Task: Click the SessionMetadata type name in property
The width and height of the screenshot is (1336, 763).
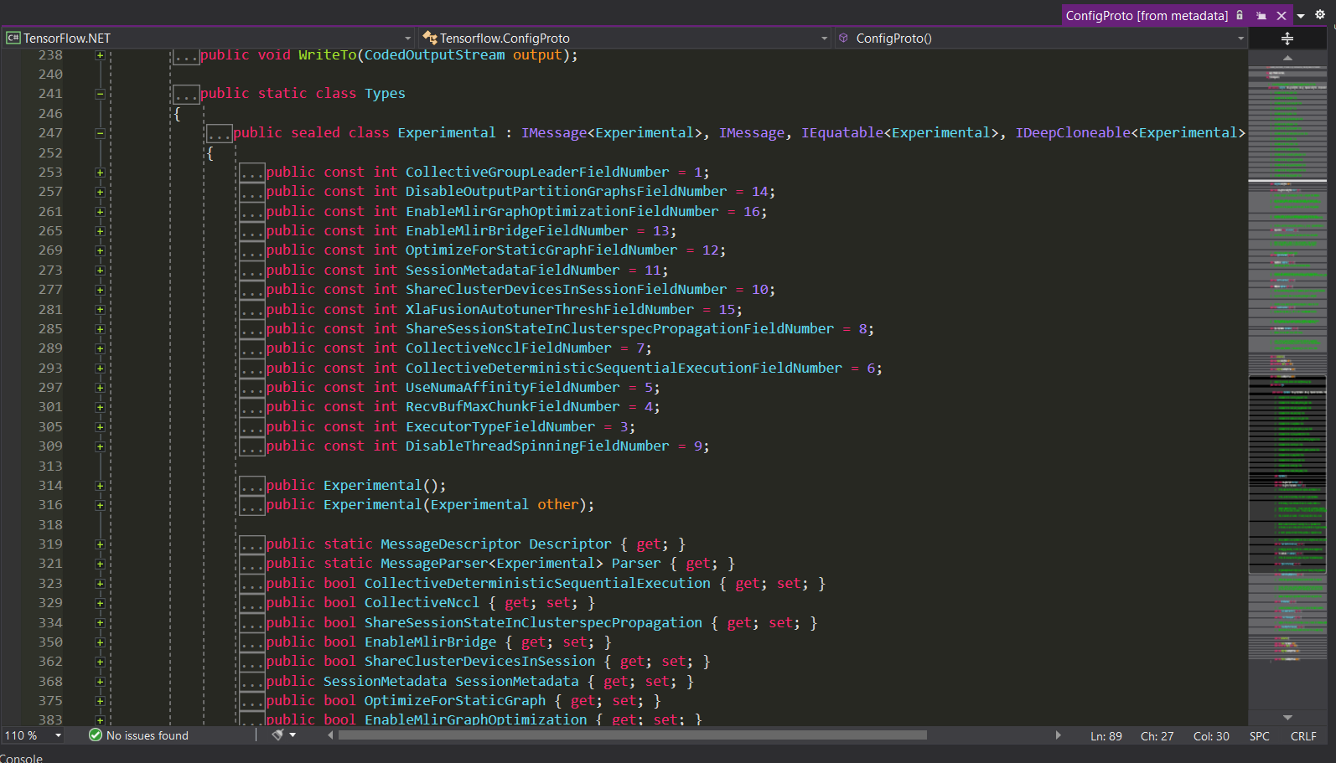Action: click(x=386, y=682)
